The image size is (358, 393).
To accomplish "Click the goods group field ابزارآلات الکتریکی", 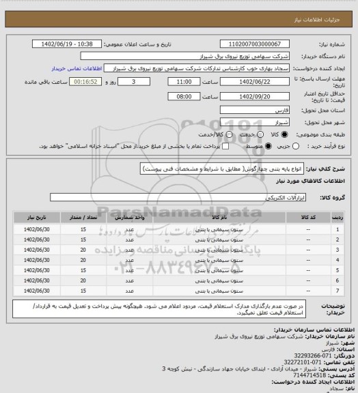I will pos(178,197).
